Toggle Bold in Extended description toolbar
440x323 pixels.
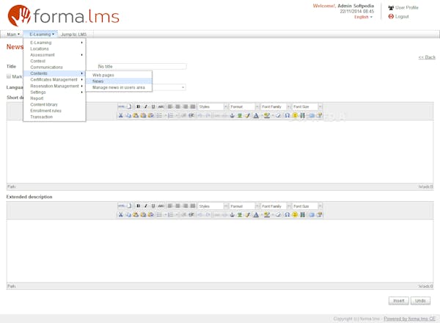138,206
